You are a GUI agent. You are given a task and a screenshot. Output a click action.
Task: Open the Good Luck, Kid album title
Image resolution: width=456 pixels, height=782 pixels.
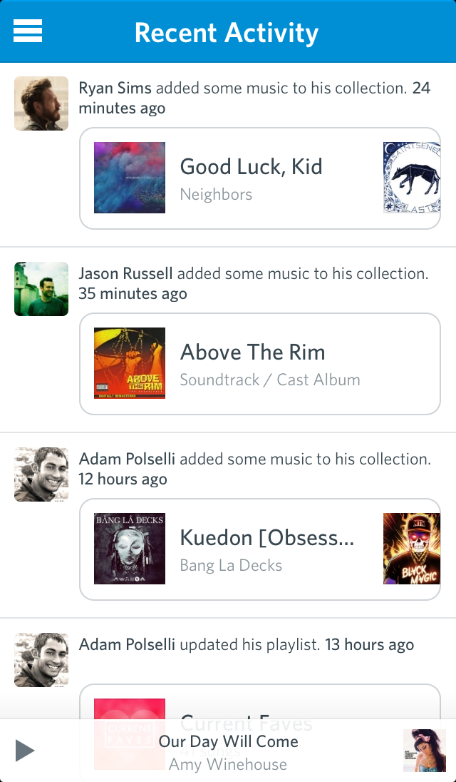[251, 167]
